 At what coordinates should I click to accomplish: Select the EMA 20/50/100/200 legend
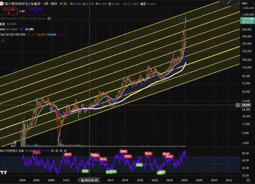(13, 35)
